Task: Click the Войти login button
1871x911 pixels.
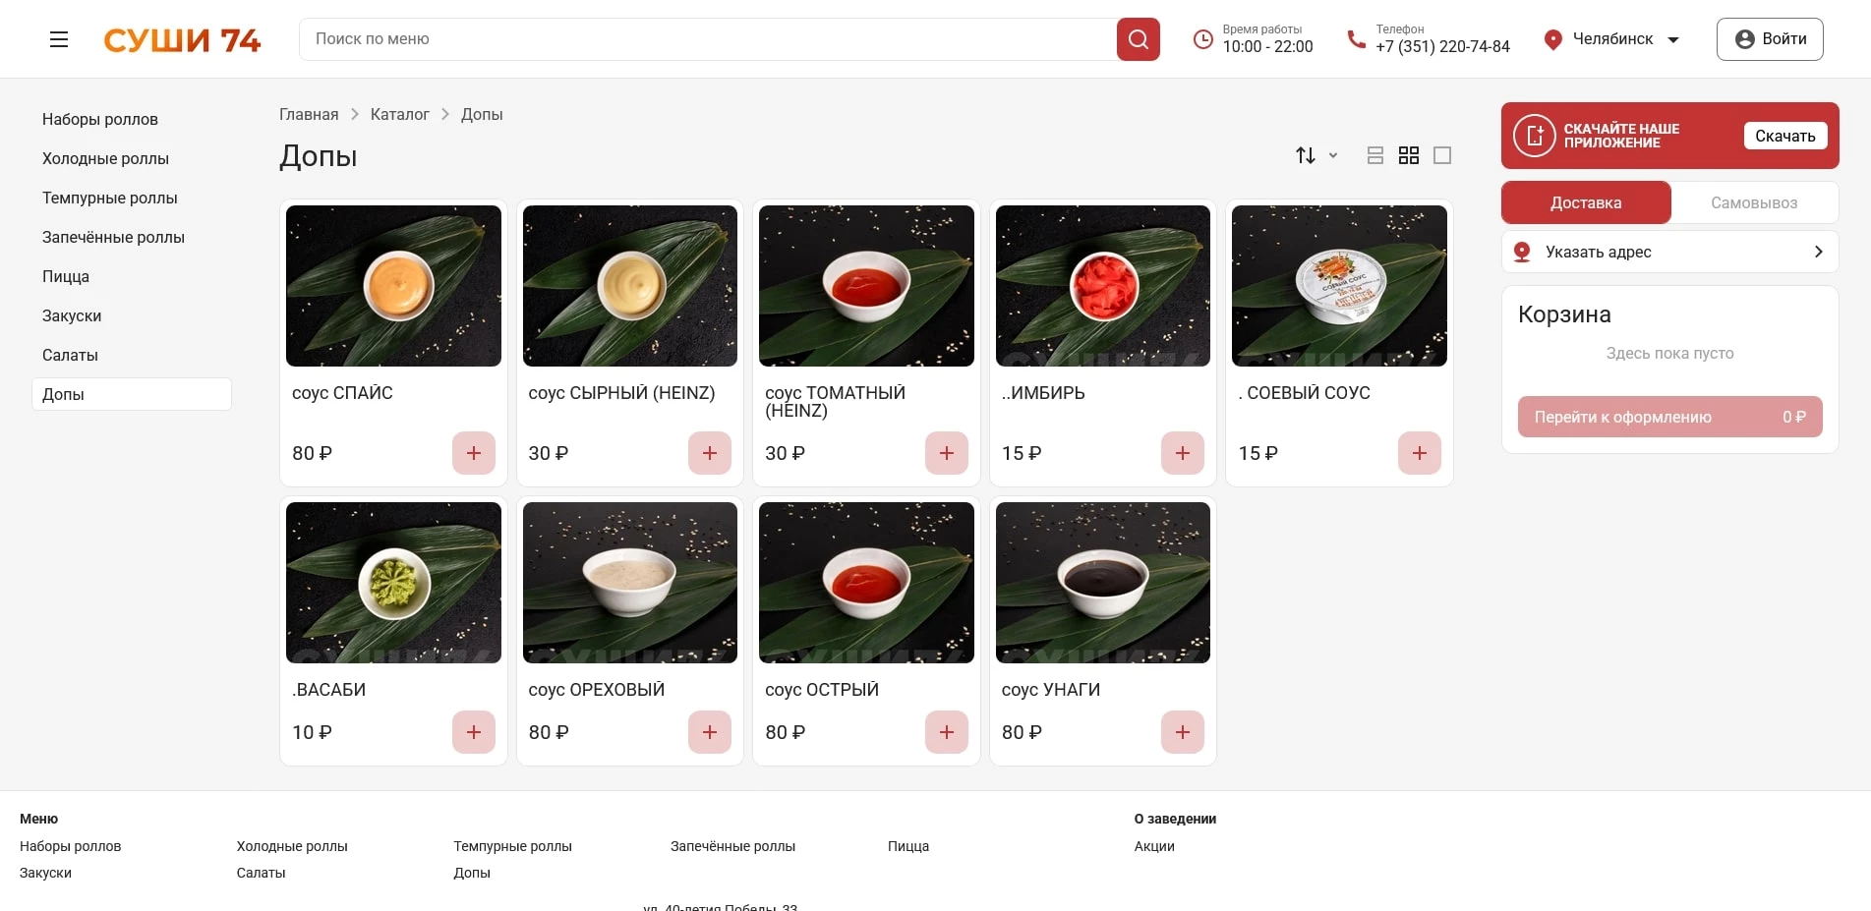Action: (x=1769, y=39)
